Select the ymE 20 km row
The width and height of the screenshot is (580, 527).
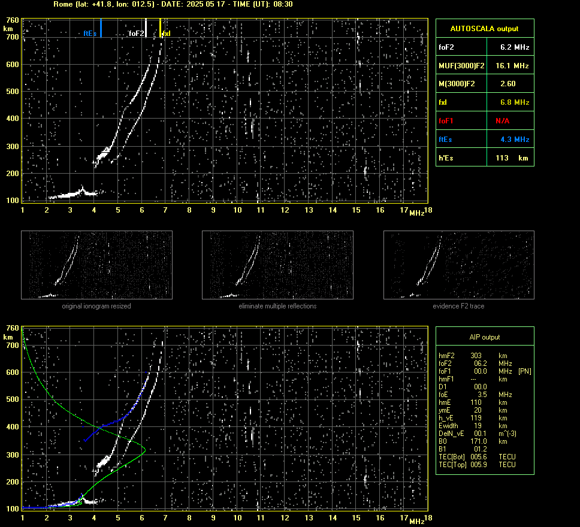point(473,410)
